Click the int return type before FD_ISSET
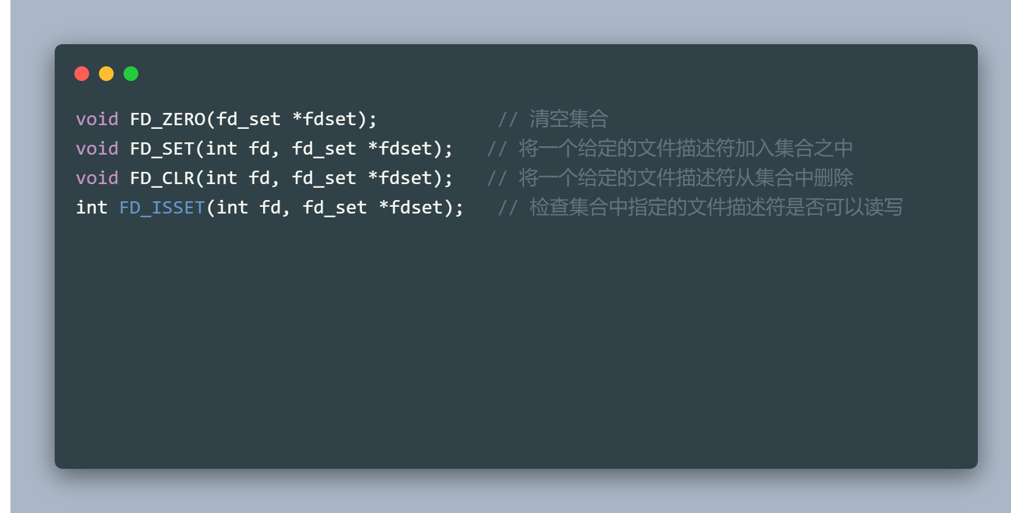Image resolution: width=1011 pixels, height=513 pixels. click(x=92, y=207)
